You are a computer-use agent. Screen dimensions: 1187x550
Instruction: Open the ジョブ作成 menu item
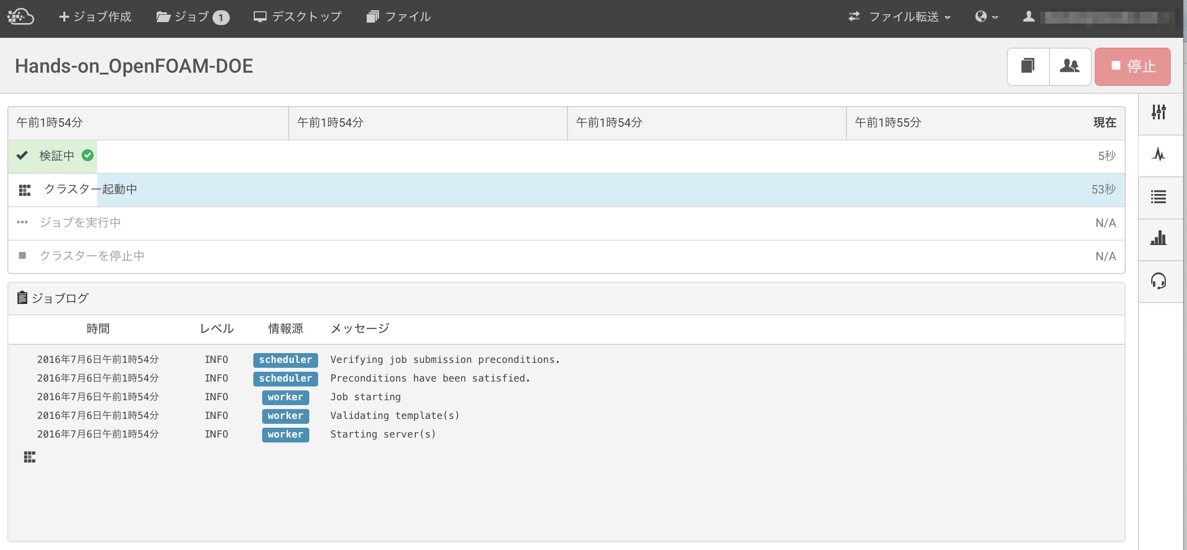(x=95, y=17)
